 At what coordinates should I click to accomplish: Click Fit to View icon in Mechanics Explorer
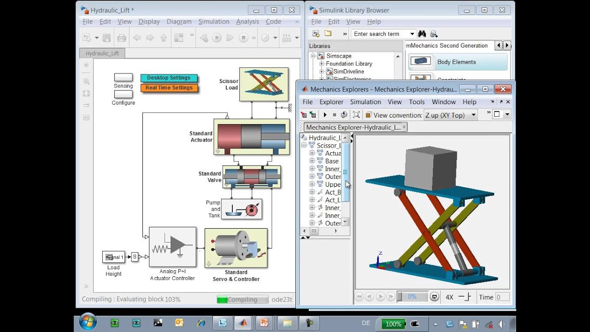(356, 115)
